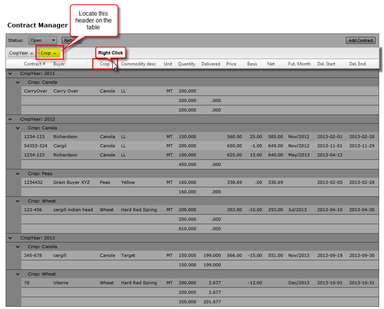
Task: Click the highlighted Crop grouping chip
Action: coord(49,53)
